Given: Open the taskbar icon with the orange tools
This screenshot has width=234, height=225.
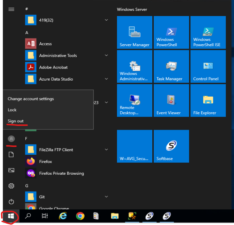Looking at the screenshot, I should click(x=132, y=216).
